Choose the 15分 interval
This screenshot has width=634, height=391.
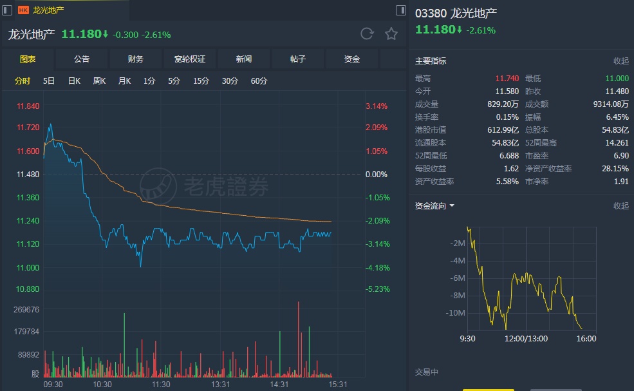201,81
